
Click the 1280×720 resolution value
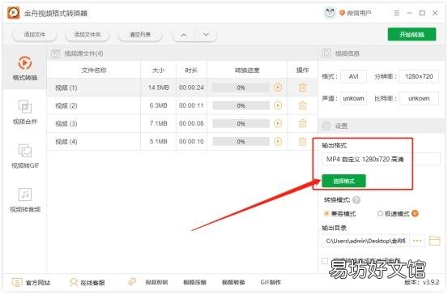click(x=419, y=77)
